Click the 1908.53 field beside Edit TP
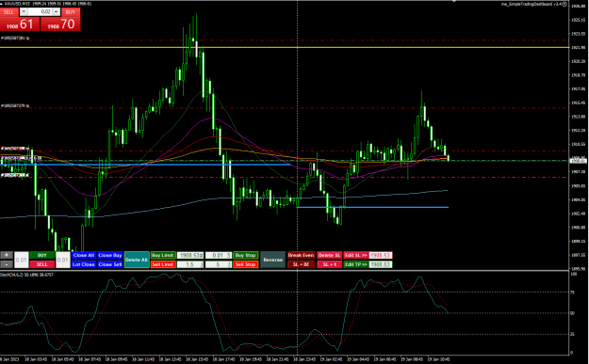Viewport: 589px width, 364px height. pyautogui.click(x=381, y=264)
